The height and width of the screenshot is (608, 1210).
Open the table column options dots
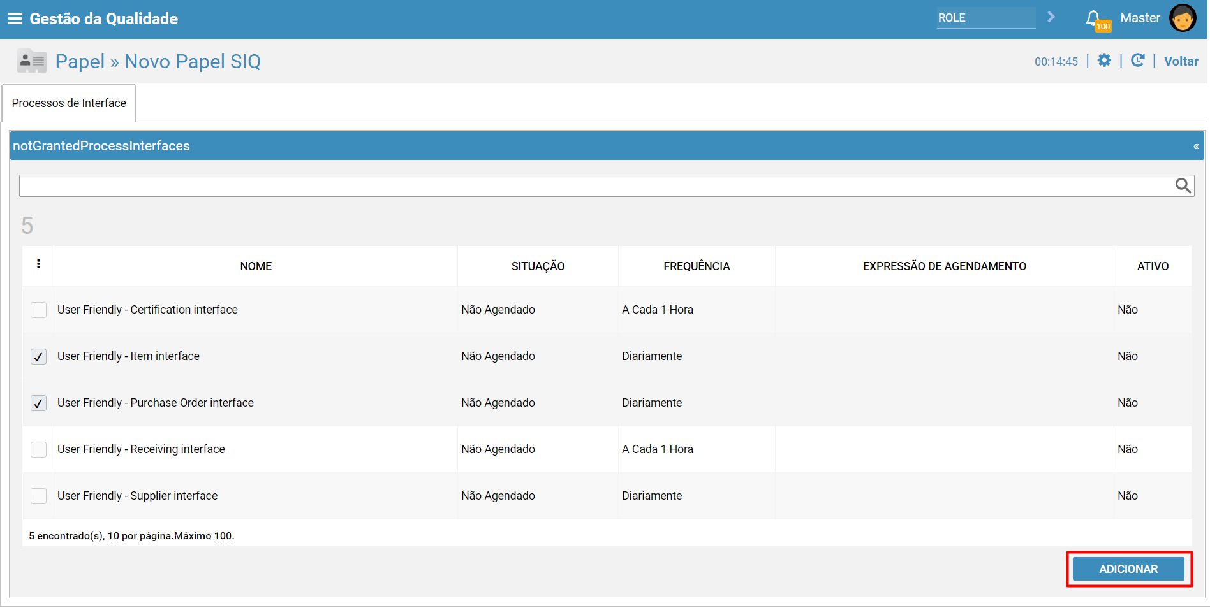click(x=38, y=264)
